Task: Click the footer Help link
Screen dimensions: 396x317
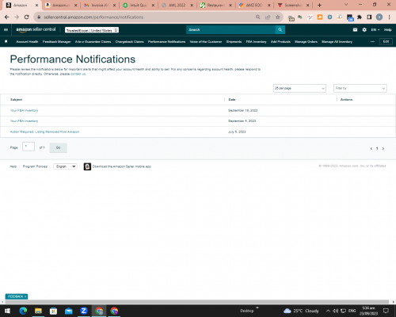Action: 13,166
